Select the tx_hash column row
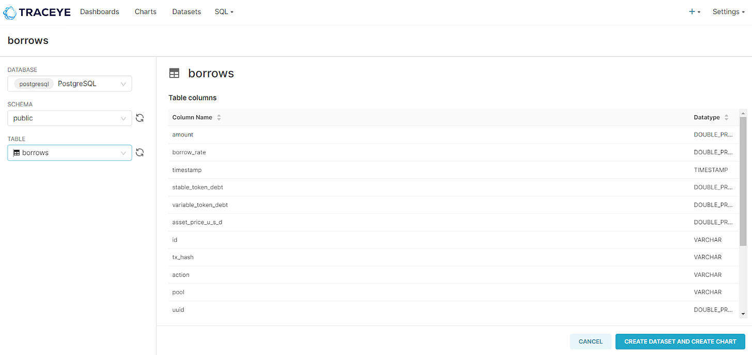 click(454, 257)
